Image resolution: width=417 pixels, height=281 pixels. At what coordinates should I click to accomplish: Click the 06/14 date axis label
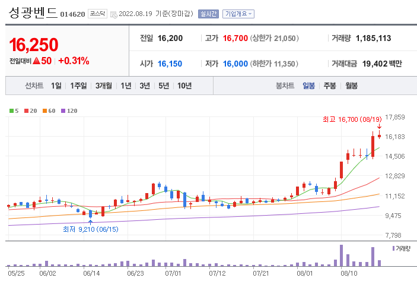(x=91, y=273)
